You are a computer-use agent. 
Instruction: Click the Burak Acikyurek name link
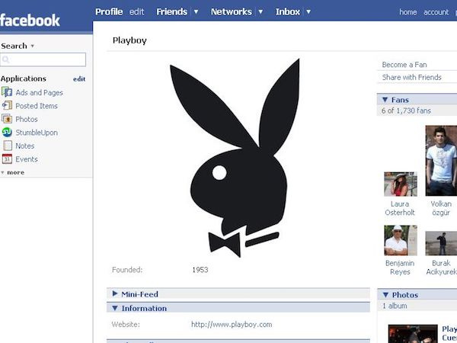click(441, 268)
